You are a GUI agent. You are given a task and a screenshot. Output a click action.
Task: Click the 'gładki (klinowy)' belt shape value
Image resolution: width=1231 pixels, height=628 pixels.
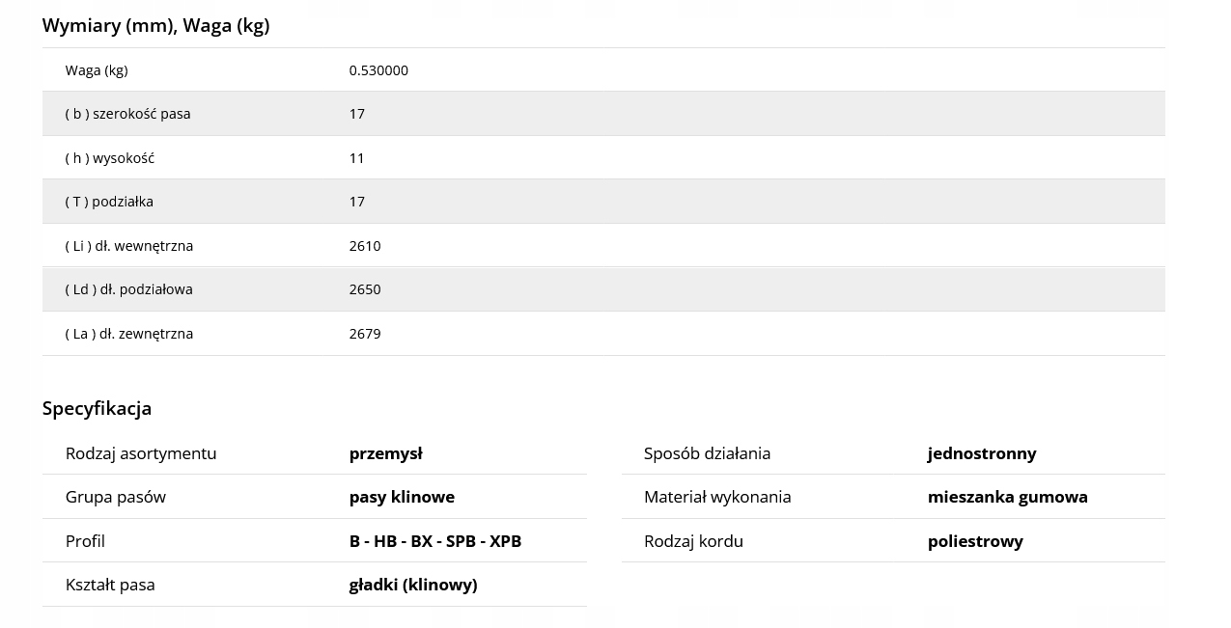tap(413, 585)
